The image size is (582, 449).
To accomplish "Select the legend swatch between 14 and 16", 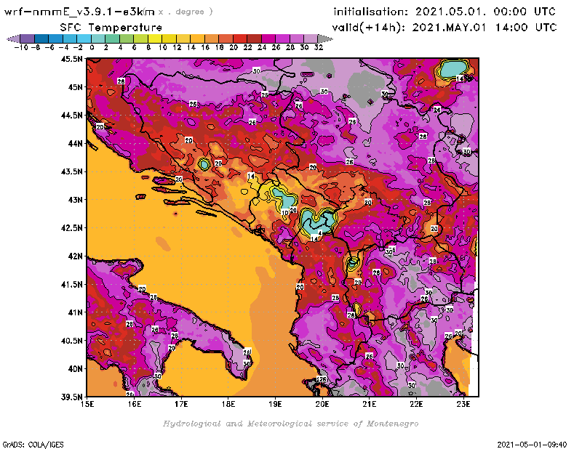I will point(197,39).
